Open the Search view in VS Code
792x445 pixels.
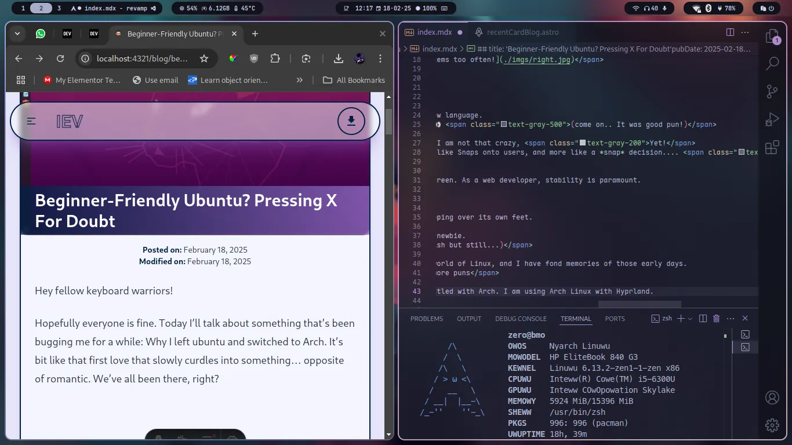pyautogui.click(x=772, y=63)
